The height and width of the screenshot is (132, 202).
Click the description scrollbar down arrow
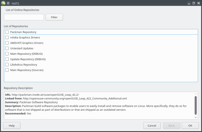coord(195,117)
